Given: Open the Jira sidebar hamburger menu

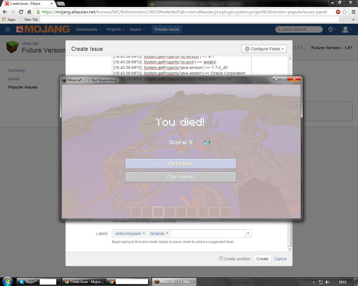Looking at the screenshot, I should coord(8,29).
